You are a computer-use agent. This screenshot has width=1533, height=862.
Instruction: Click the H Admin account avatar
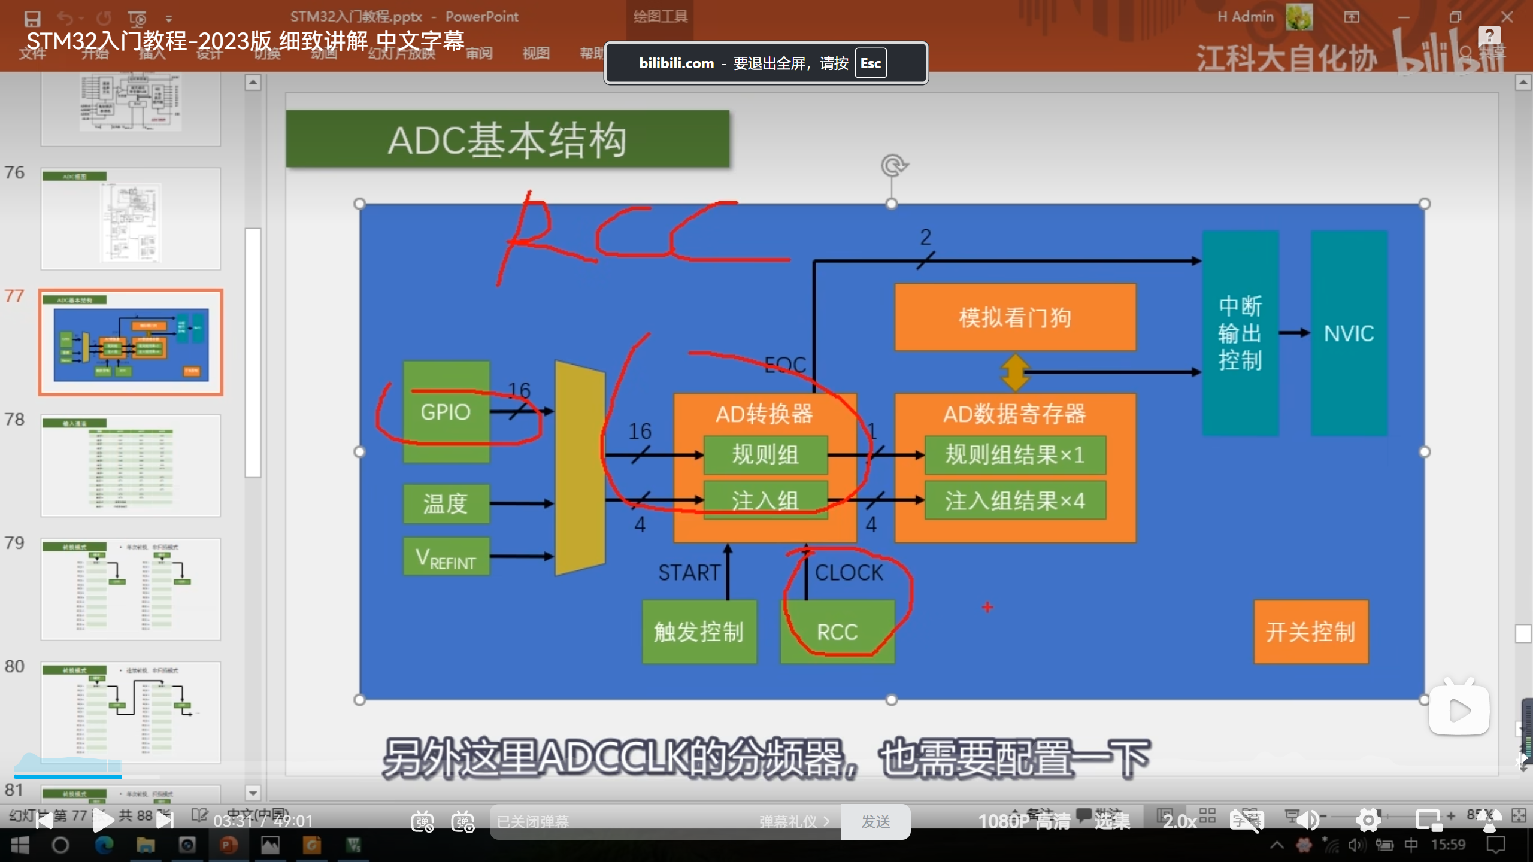pyautogui.click(x=1299, y=17)
